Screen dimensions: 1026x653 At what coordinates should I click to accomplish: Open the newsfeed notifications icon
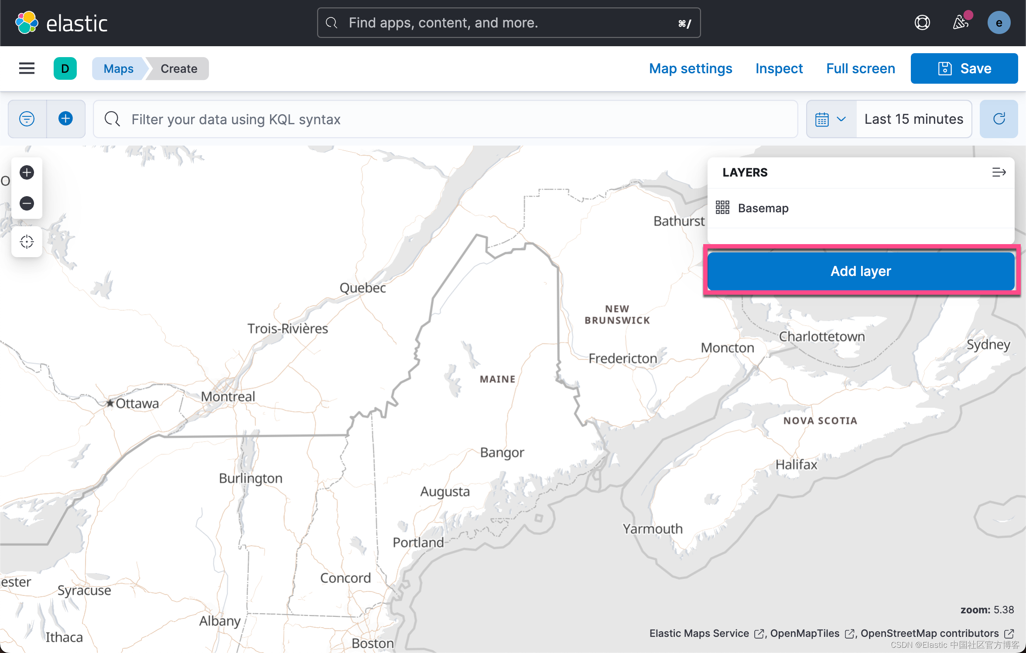tap(961, 23)
